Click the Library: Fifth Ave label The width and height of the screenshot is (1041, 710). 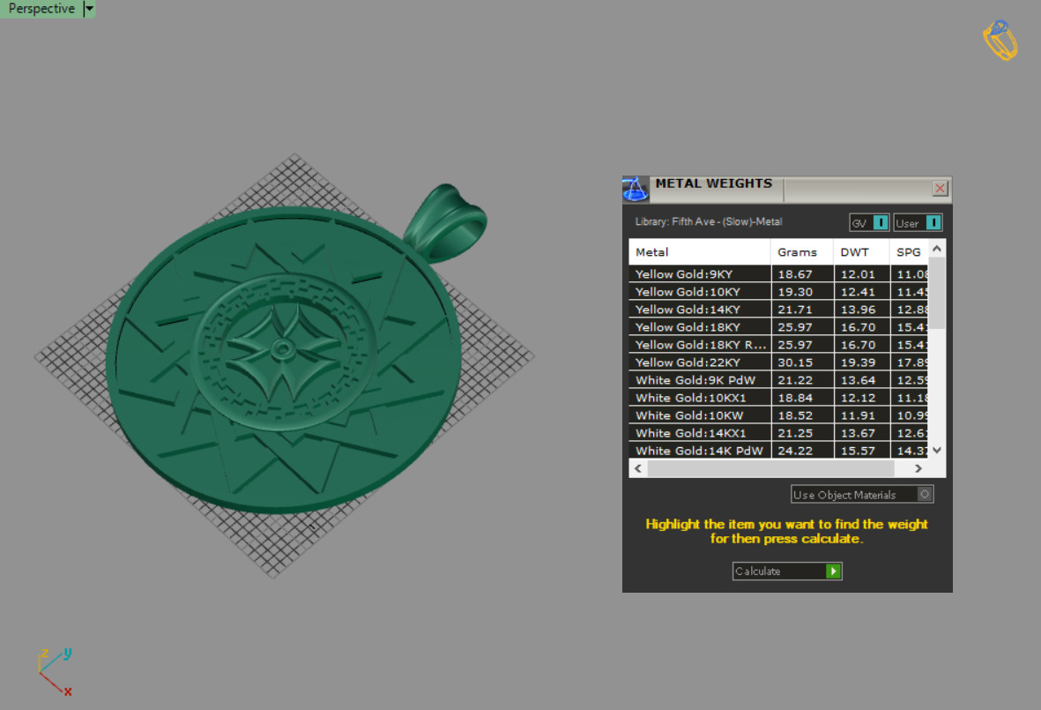[709, 222]
